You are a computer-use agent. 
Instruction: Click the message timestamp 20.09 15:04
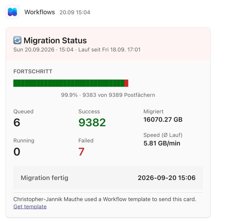pos(75,13)
